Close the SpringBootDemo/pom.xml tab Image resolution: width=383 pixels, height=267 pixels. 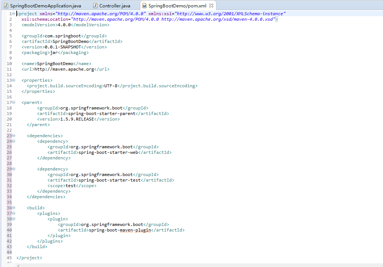pyautogui.click(x=211, y=6)
